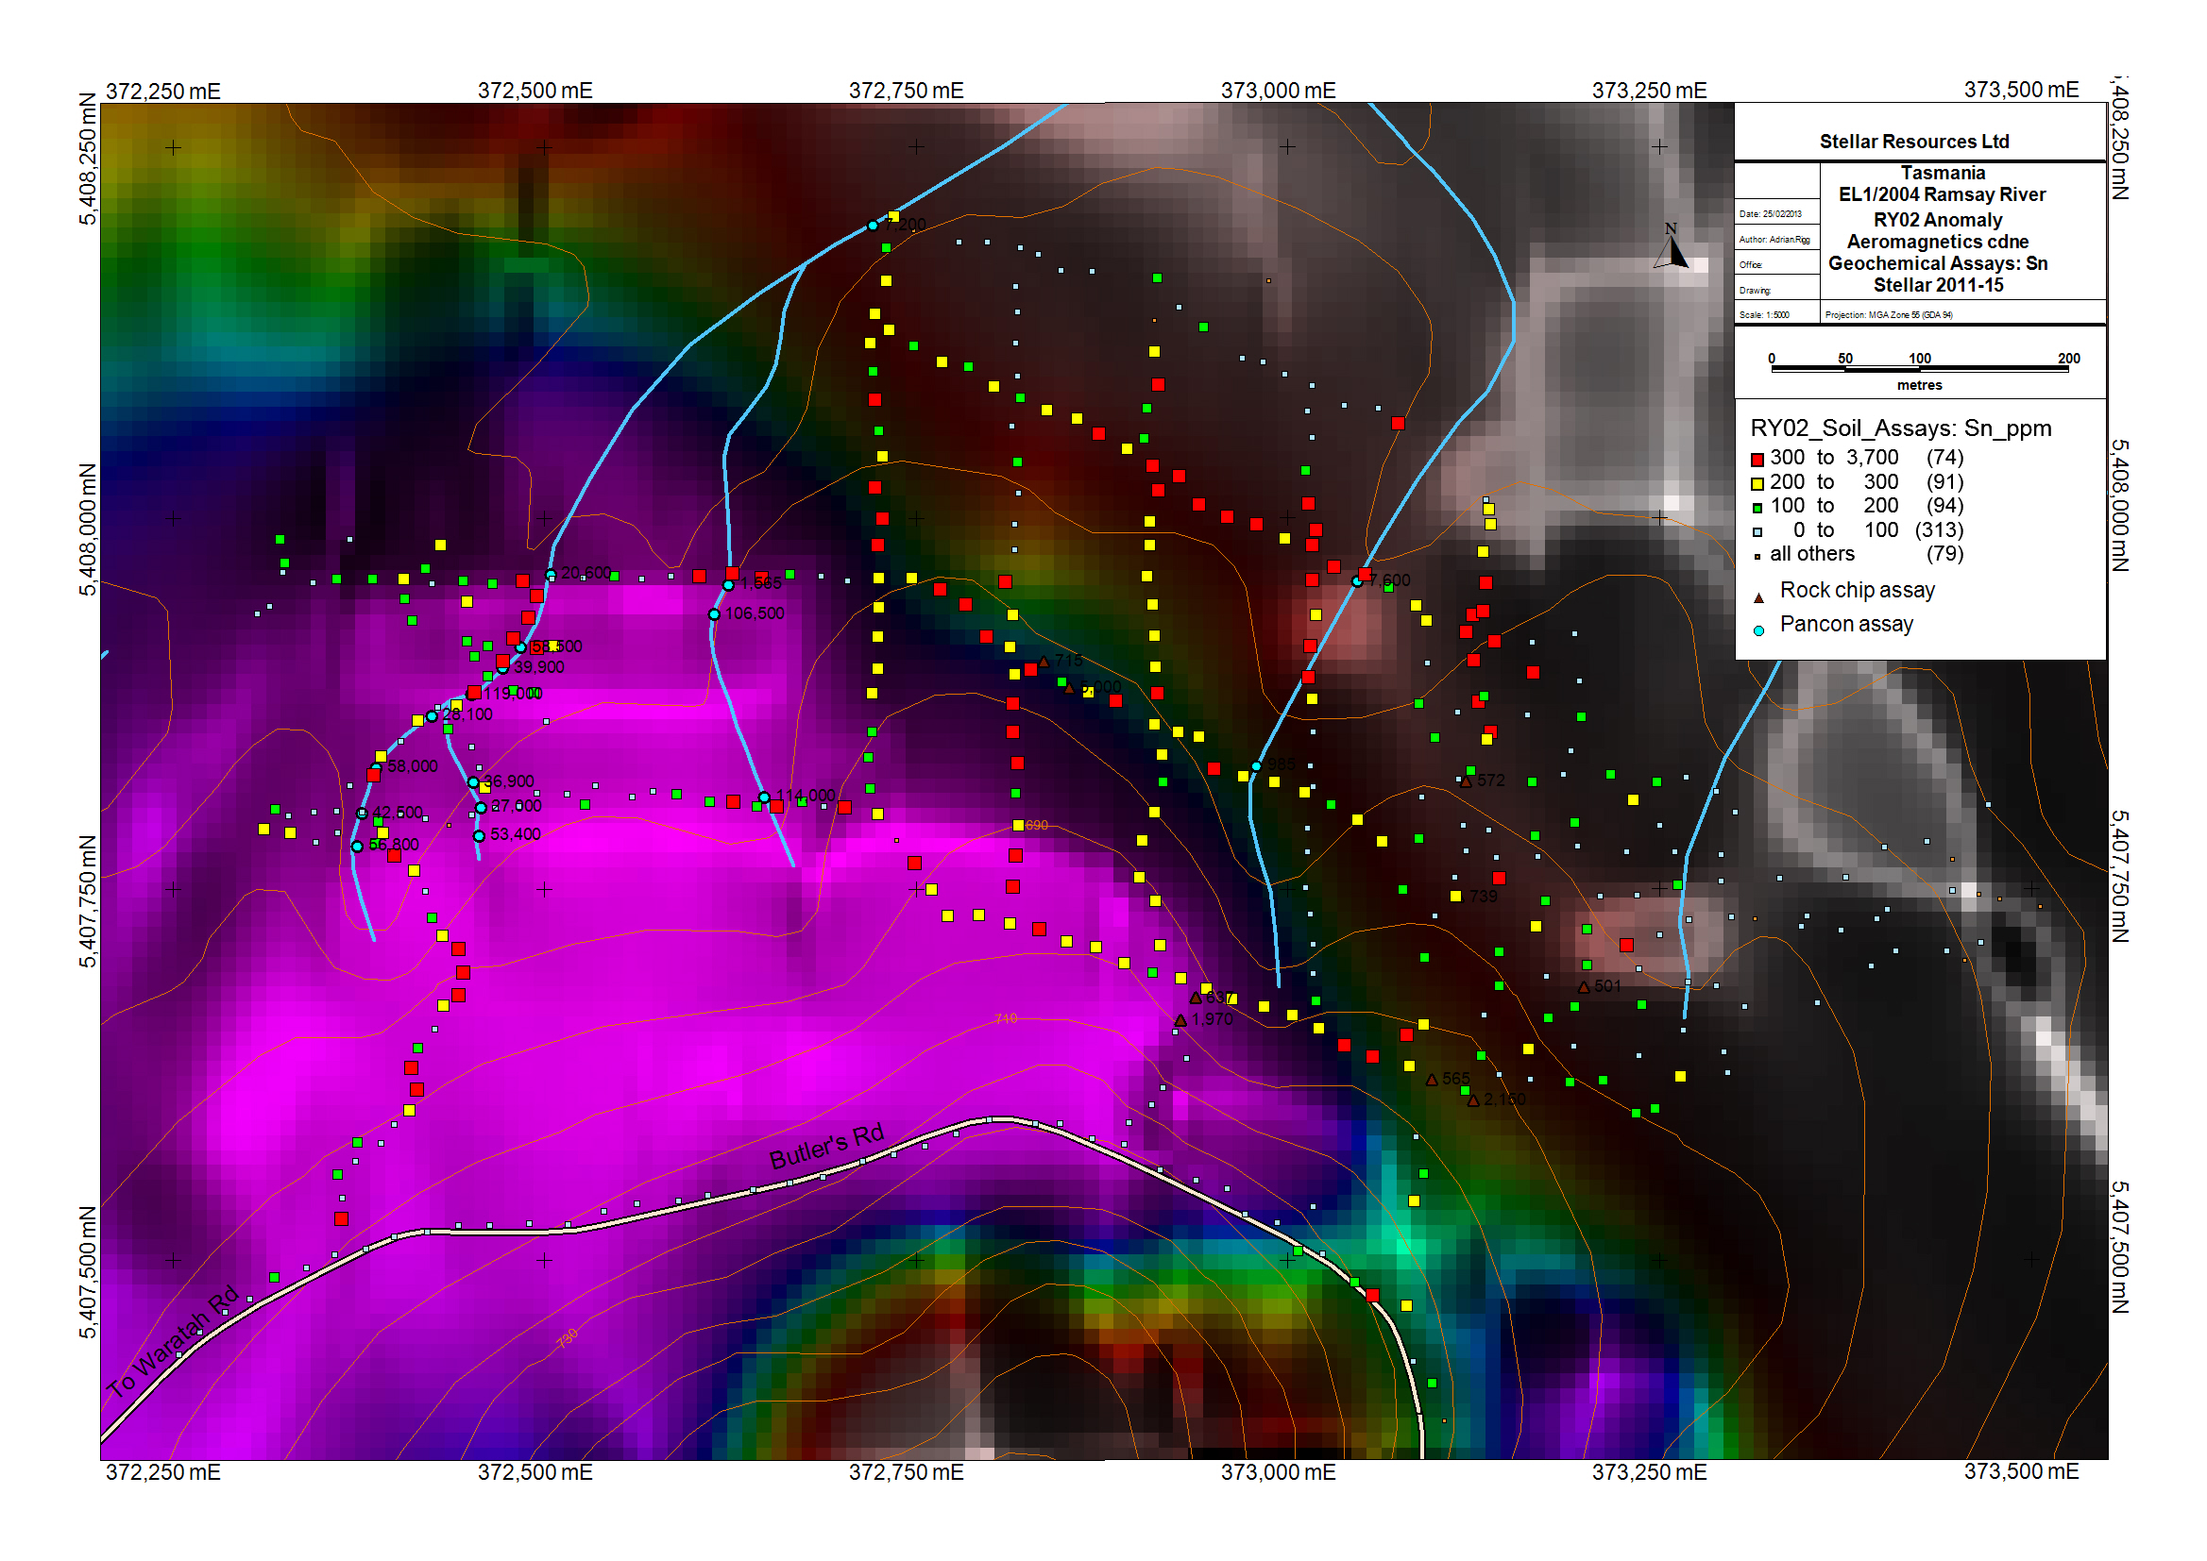Screen dimensions: 2207x1561
Task: Click the rock chip triangle labeled 2,150
Action: [1472, 1100]
